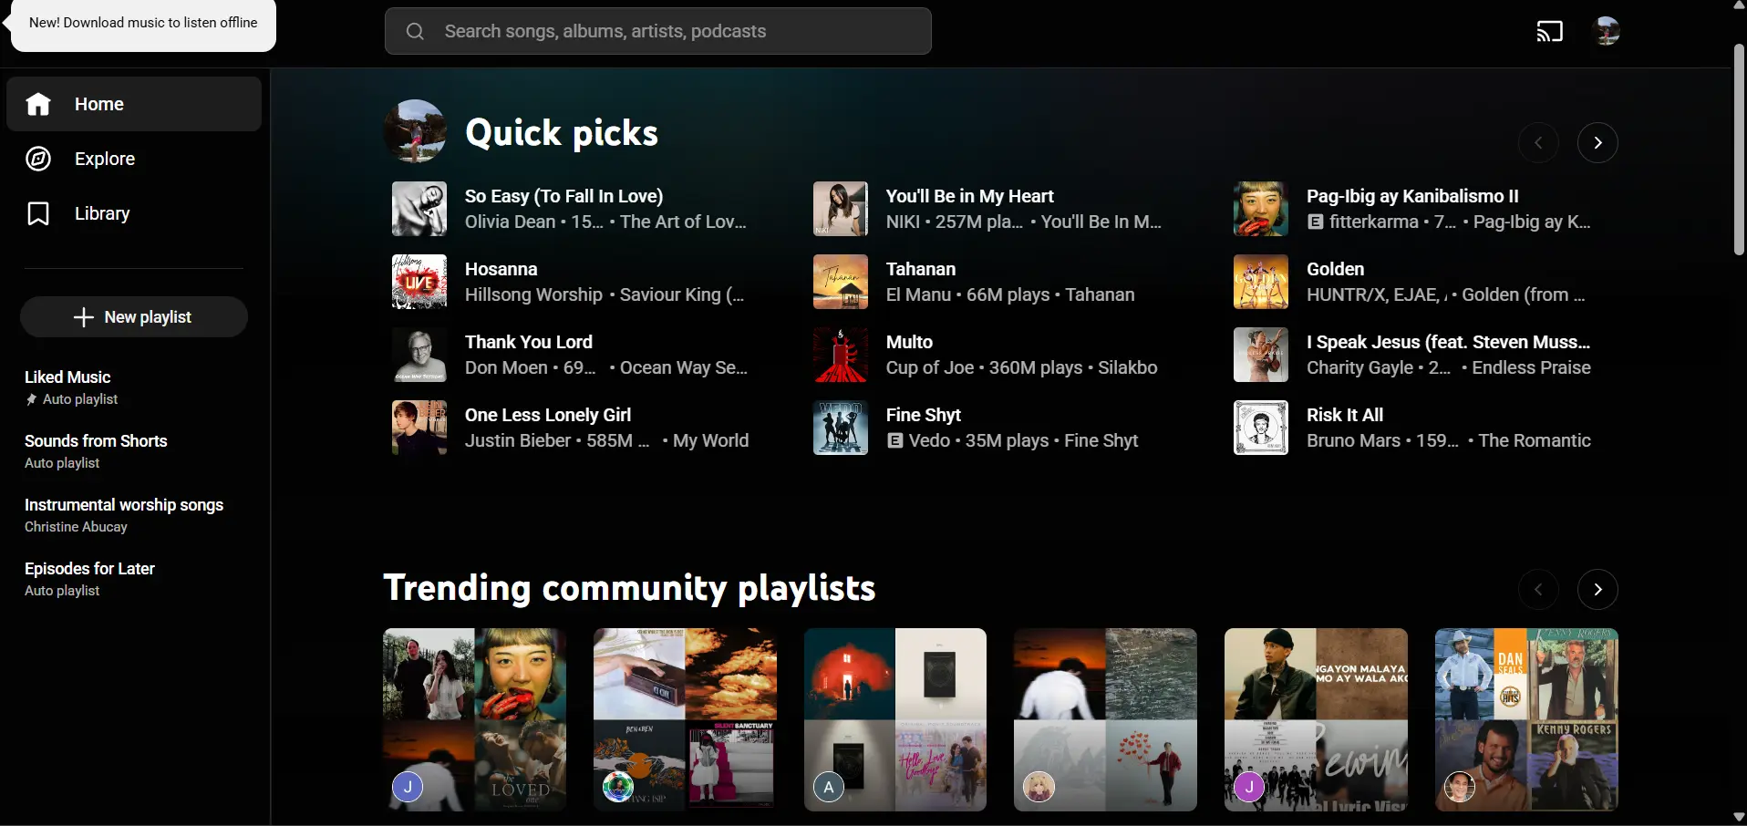Viewport: 1747px width, 826px height.
Task: Play Risk It All thumbnail
Action: (1261, 428)
